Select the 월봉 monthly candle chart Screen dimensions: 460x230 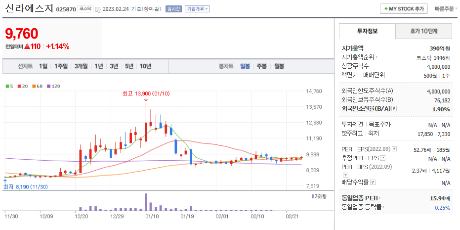pos(279,66)
